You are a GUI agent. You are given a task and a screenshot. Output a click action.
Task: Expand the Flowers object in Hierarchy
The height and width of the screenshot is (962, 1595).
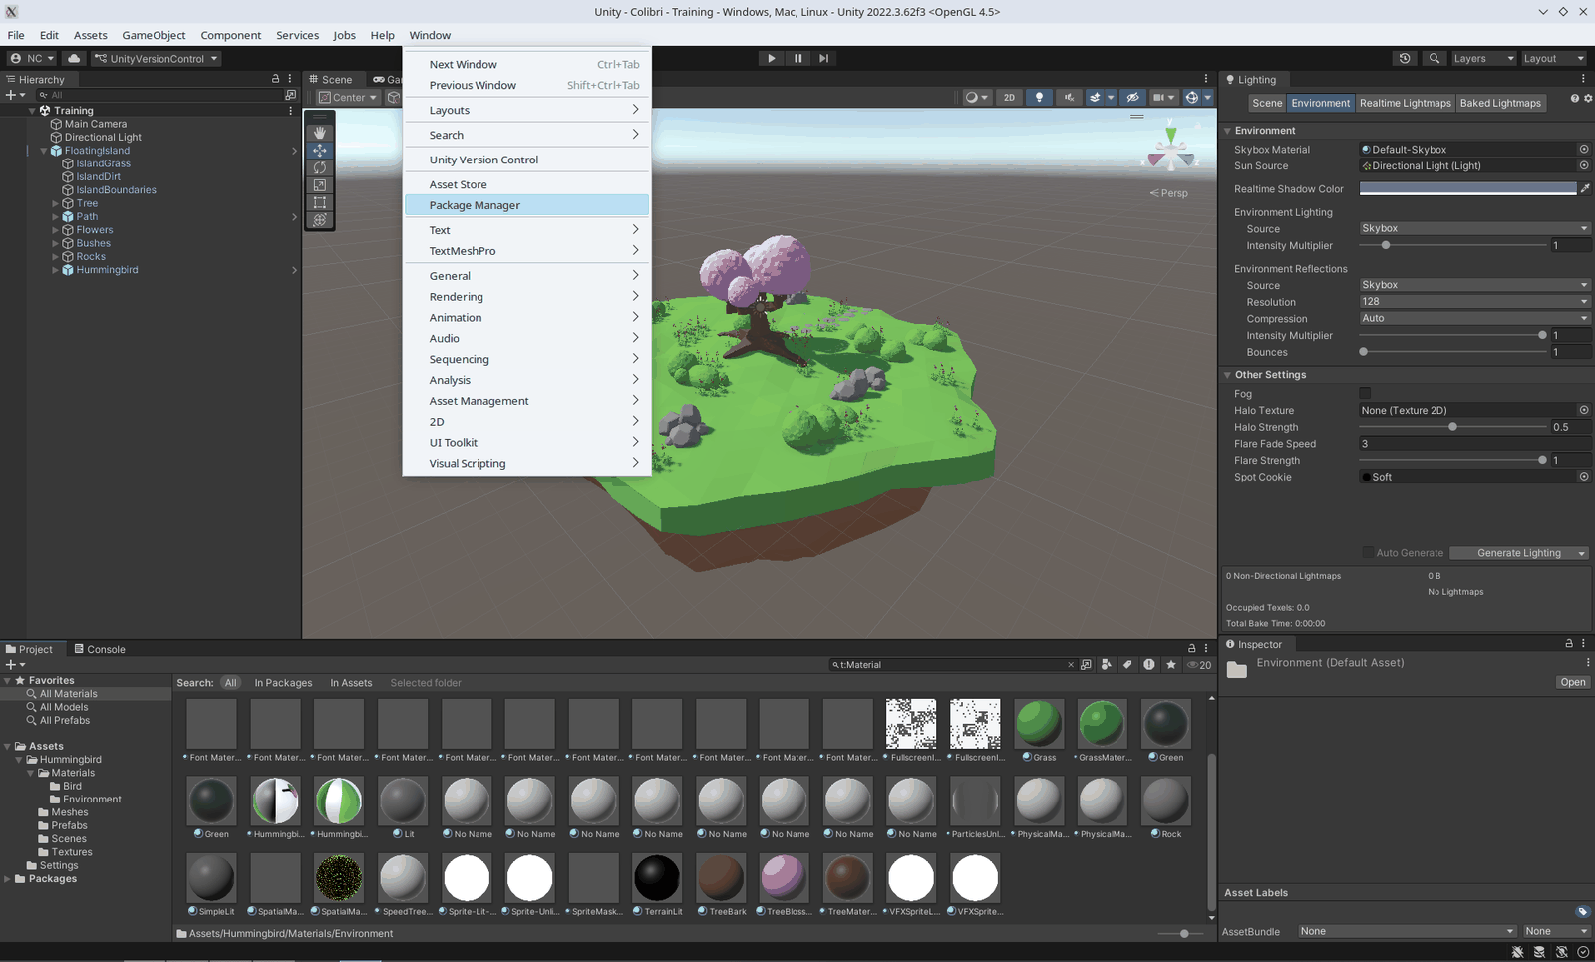click(56, 230)
